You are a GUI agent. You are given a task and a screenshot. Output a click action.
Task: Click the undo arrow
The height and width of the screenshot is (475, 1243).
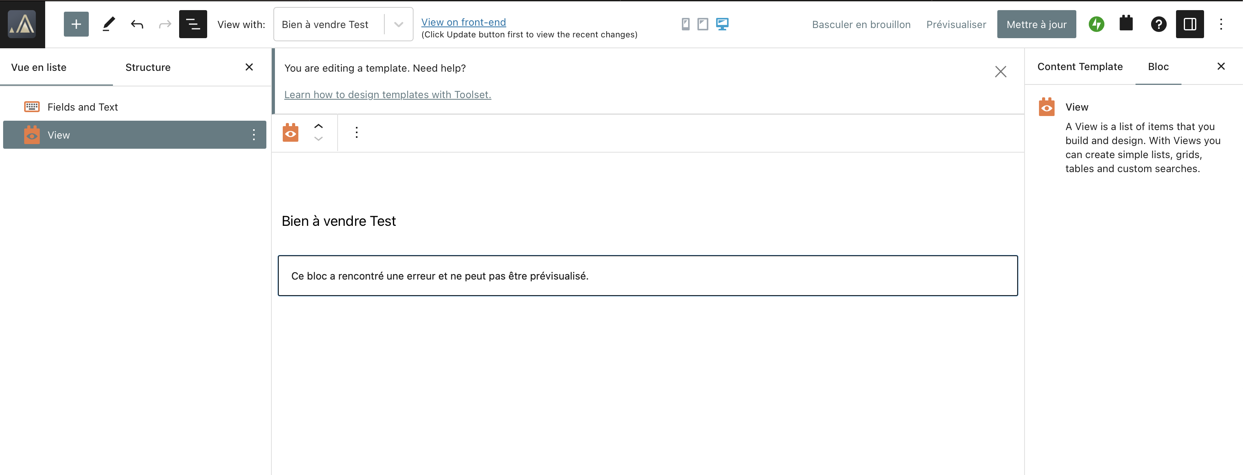pyautogui.click(x=137, y=24)
